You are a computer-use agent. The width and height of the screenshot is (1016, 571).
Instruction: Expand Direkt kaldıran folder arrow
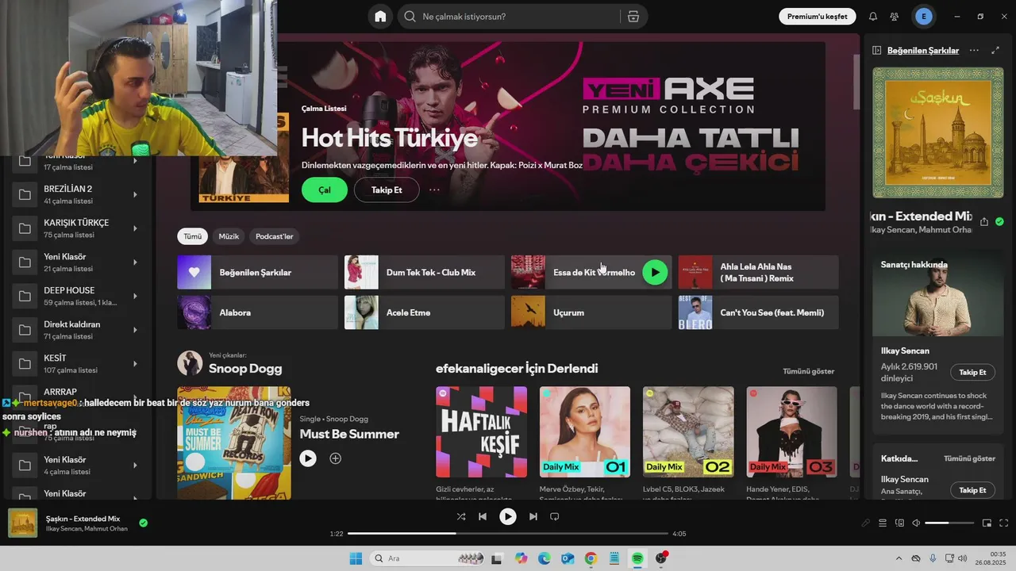(x=135, y=330)
